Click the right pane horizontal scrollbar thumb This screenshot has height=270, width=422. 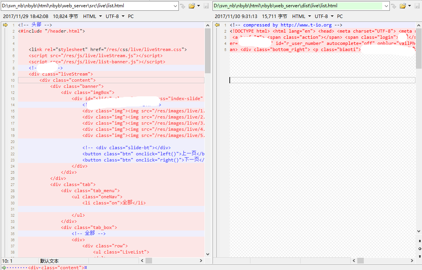point(360,260)
